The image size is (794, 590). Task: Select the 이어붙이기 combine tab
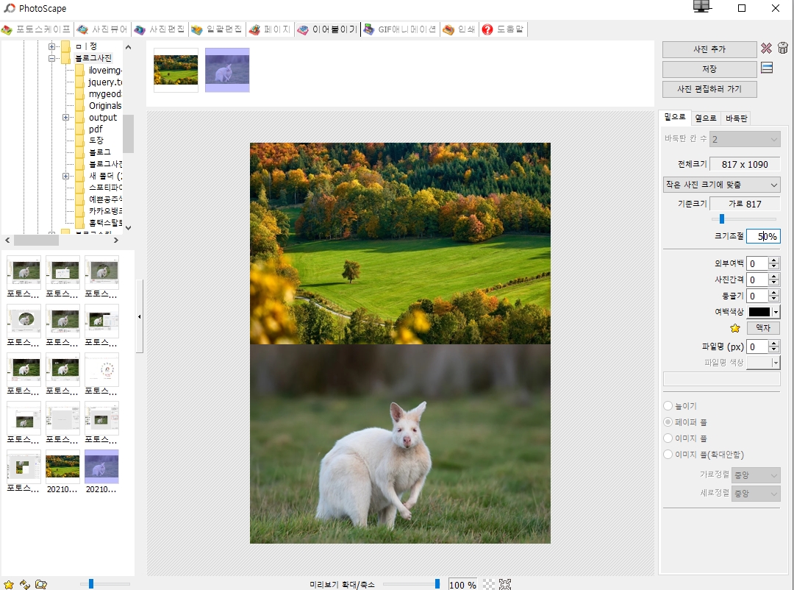click(x=327, y=29)
